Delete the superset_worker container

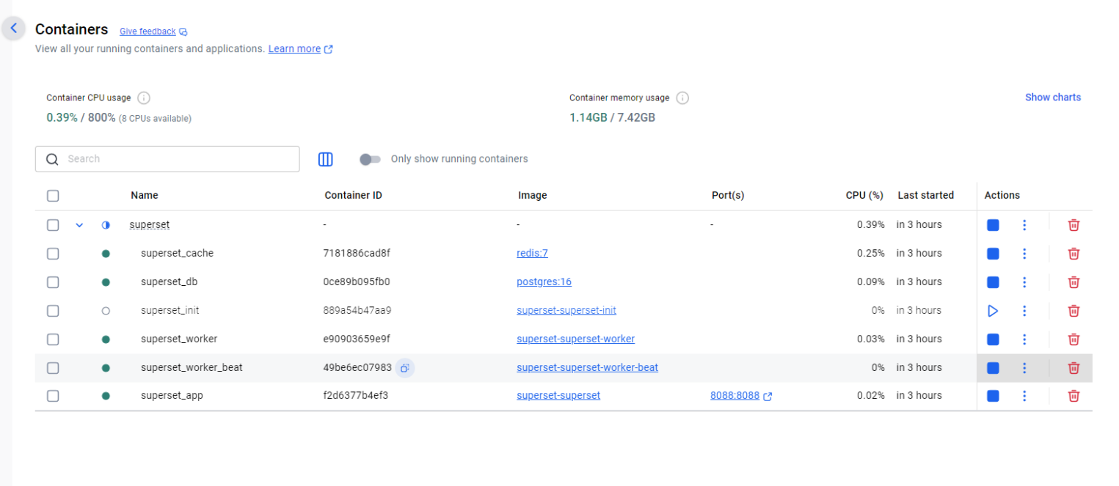click(1073, 339)
